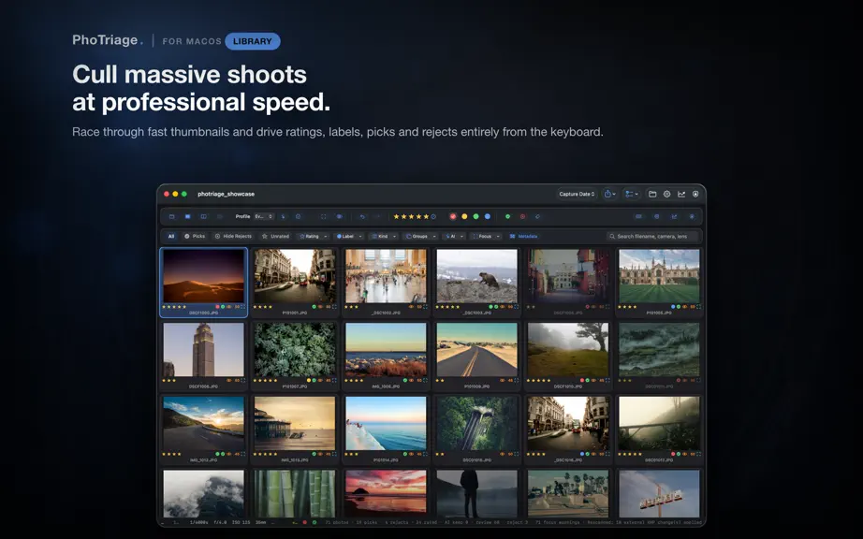Expand the Kind filter dropdown
Image resolution: width=863 pixels, height=539 pixels.
[384, 237]
